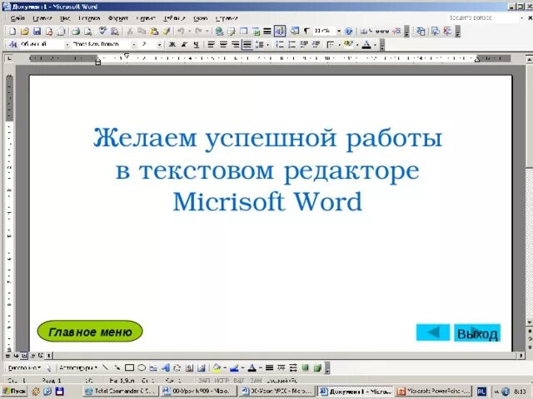Open the Файл menu

coord(17,18)
